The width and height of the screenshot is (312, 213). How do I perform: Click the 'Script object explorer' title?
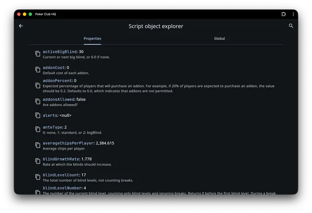point(156,26)
